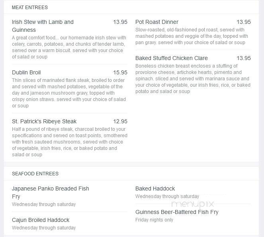The width and height of the screenshot is (264, 237).
Task: Click the Irish stew description text
Action: 69,47
